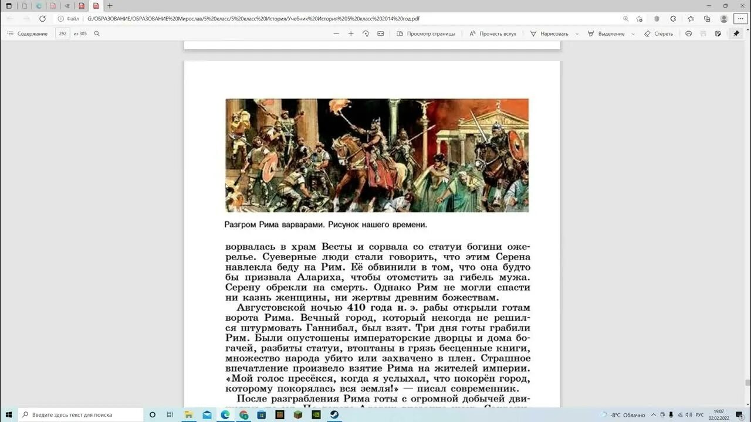751x422 pixels.
Task: Zoom out with the minus button
Action: pyautogui.click(x=336, y=33)
